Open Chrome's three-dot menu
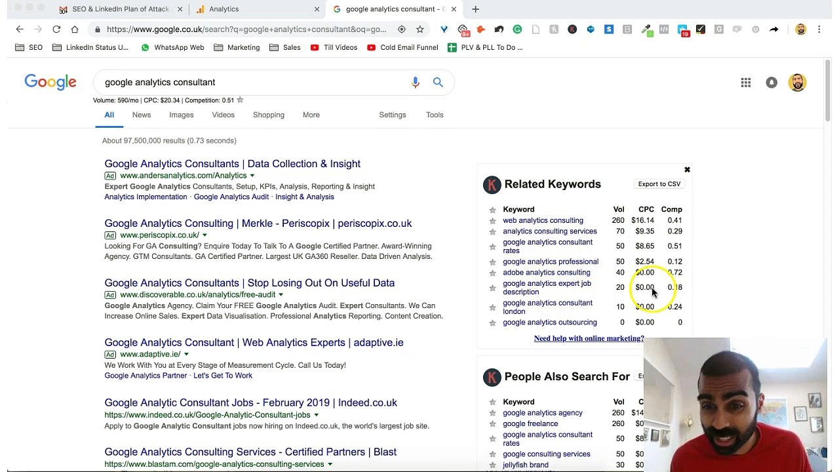The image size is (839, 472). [x=819, y=29]
